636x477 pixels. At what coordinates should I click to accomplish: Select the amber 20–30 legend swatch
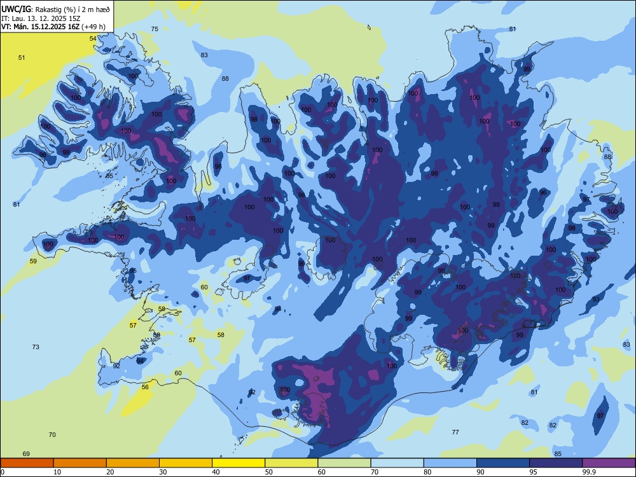pos(133,463)
